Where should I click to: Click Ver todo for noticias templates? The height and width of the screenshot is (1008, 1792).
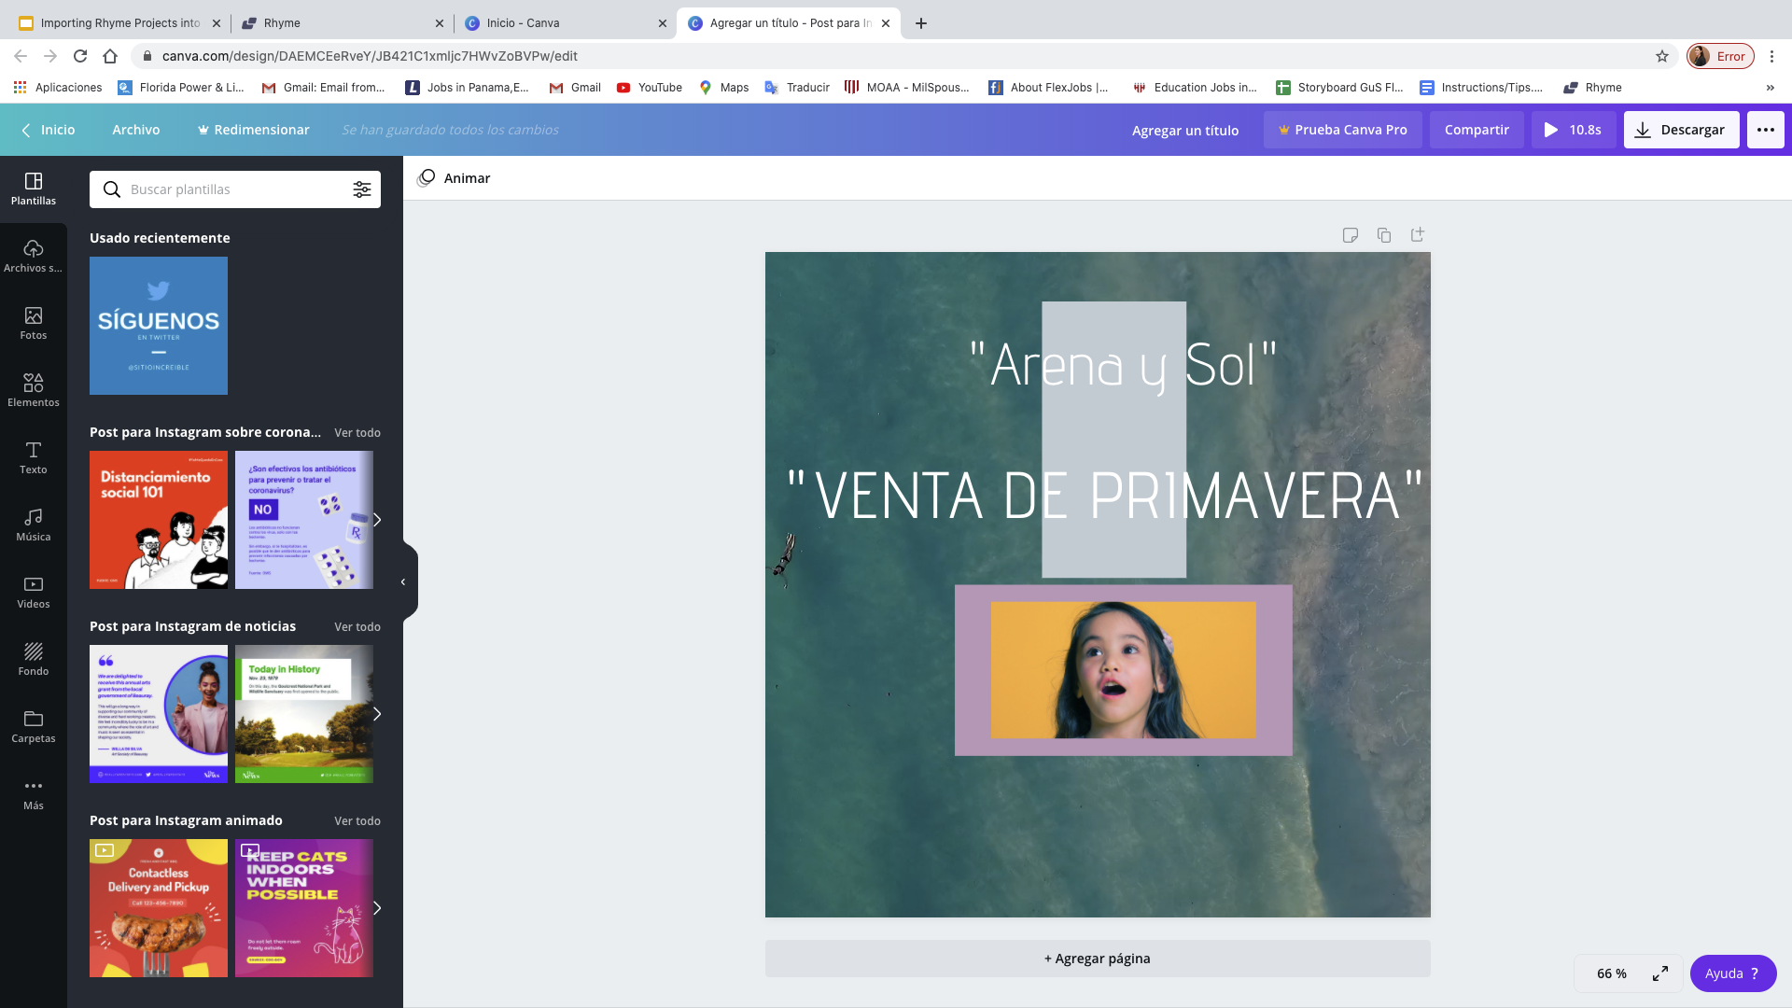357,627
